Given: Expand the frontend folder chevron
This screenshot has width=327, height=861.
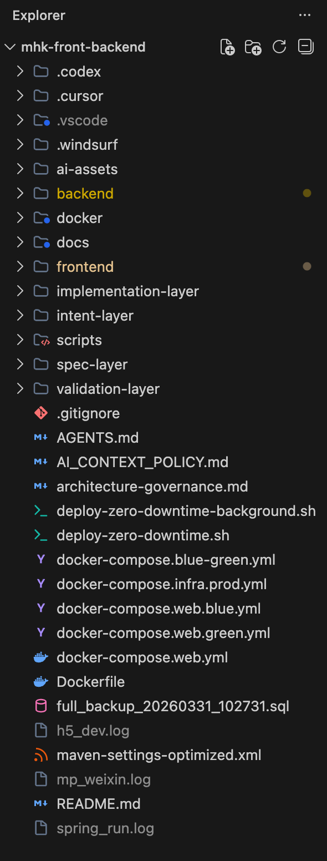Looking at the screenshot, I should pos(20,267).
